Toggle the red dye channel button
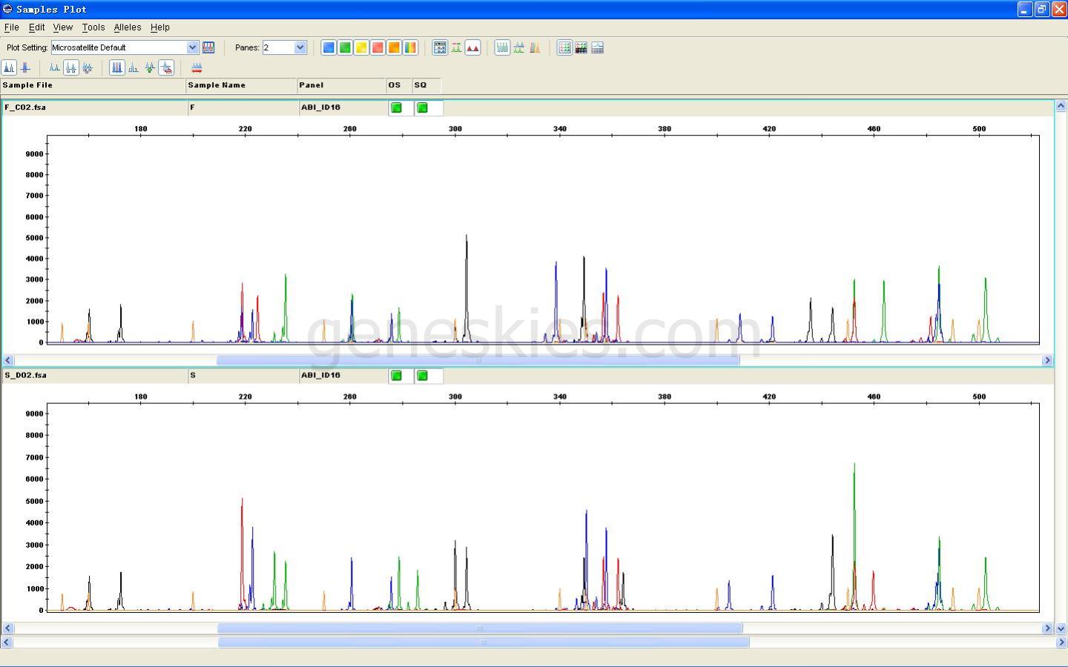1068x667 pixels. tap(378, 47)
